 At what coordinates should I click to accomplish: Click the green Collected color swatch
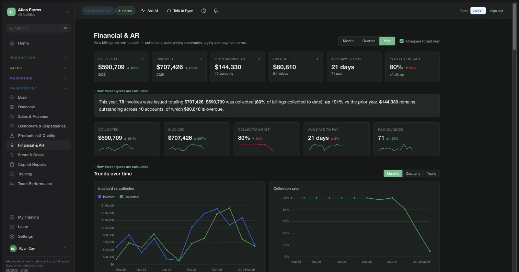pos(121,197)
